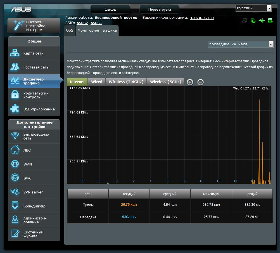Select the Мониторинг трафика tab
This screenshot has height=253, width=280.
(97, 30)
